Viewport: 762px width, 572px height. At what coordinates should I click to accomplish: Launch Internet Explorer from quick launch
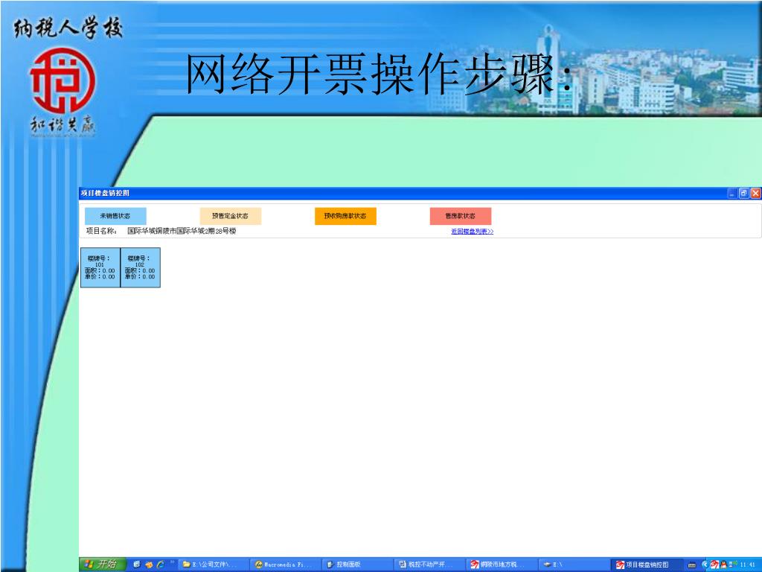[x=160, y=565]
